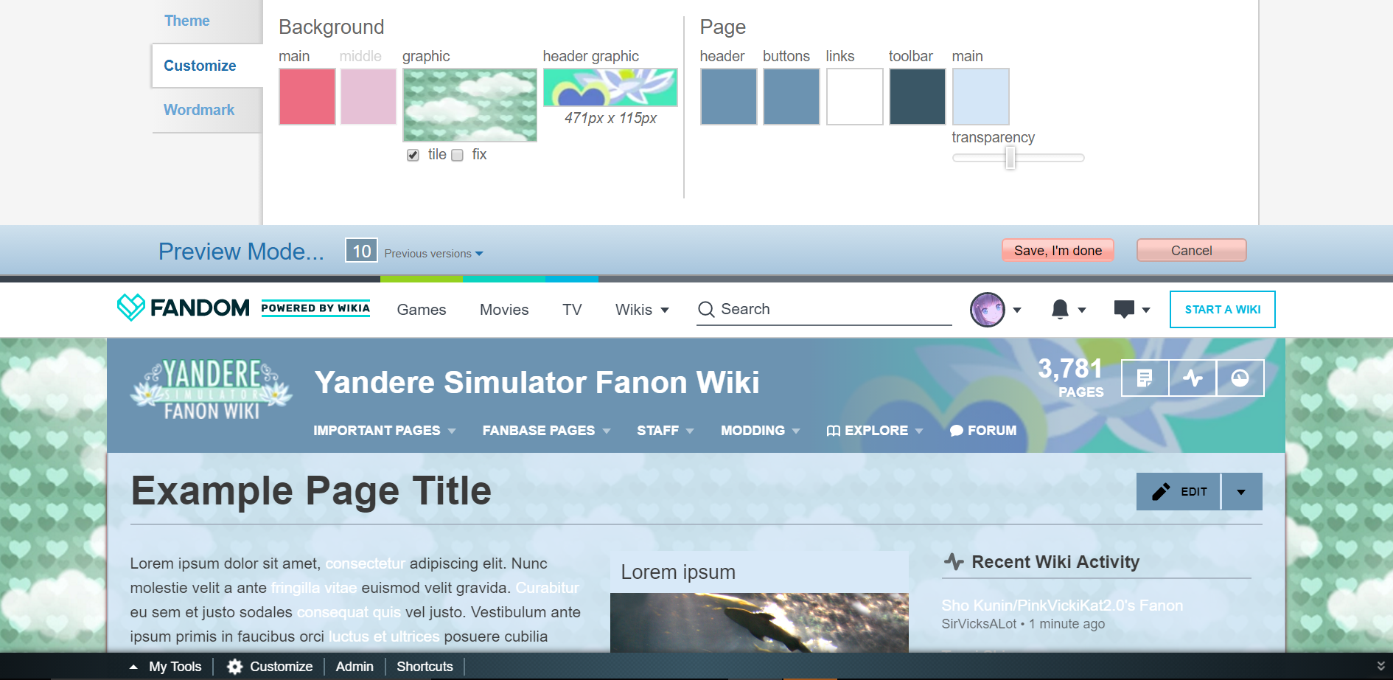Open the Previous versions dropdown
1393x680 pixels.
pos(433,253)
